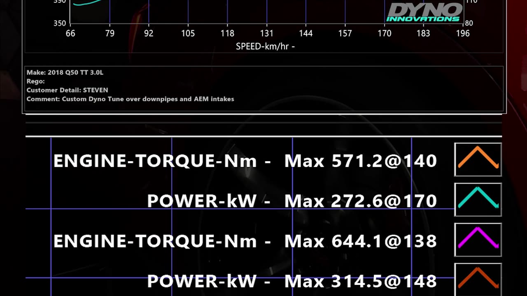Click the orange engine torque legend icon
This screenshot has height=296, width=527.
click(478, 160)
